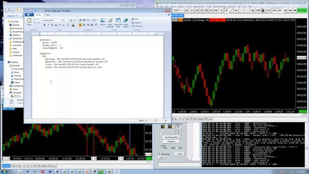The height and width of the screenshot is (174, 309).
Task: Select GrpA radio button
Action: 162,148
